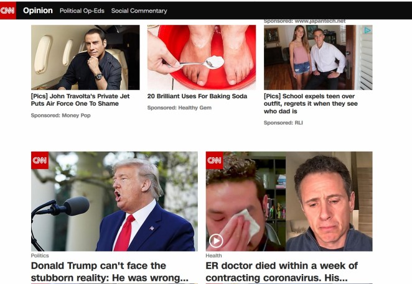Click the baking soda feet thumbnail

click(202, 57)
